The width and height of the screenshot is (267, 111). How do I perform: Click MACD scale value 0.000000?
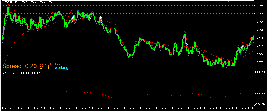pos(260,93)
